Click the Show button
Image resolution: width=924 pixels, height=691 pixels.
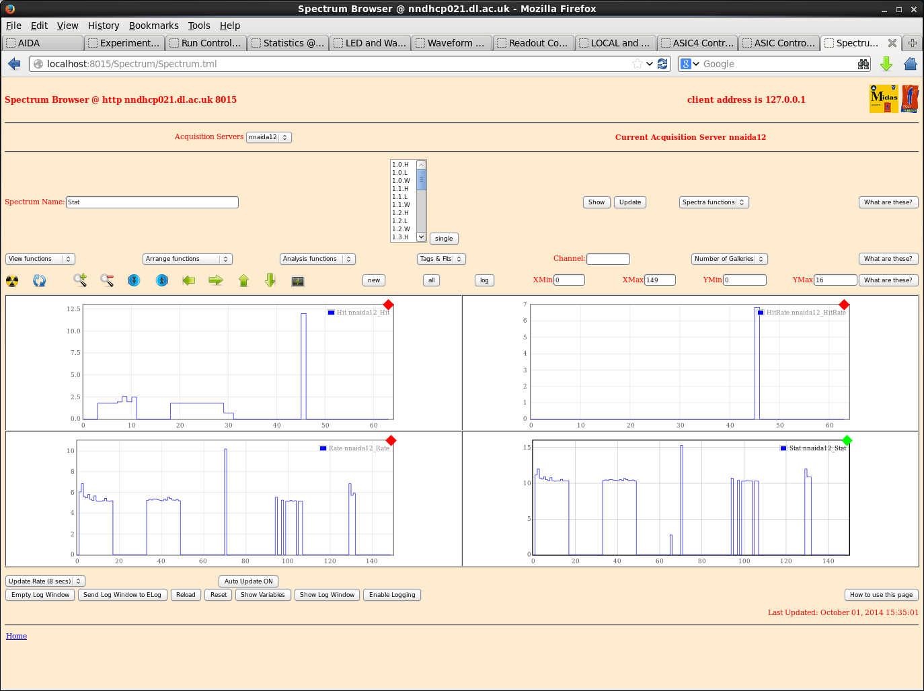click(x=596, y=202)
